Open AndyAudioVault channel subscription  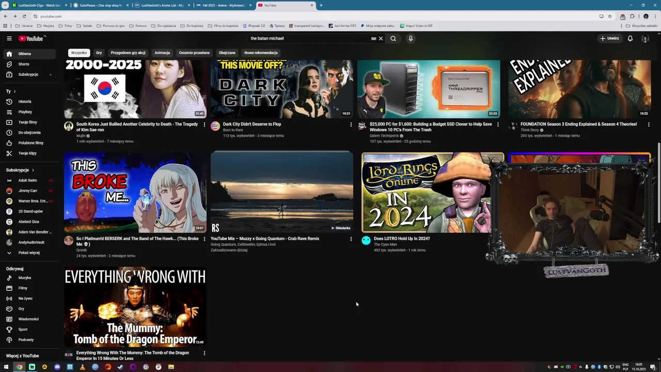(x=30, y=242)
